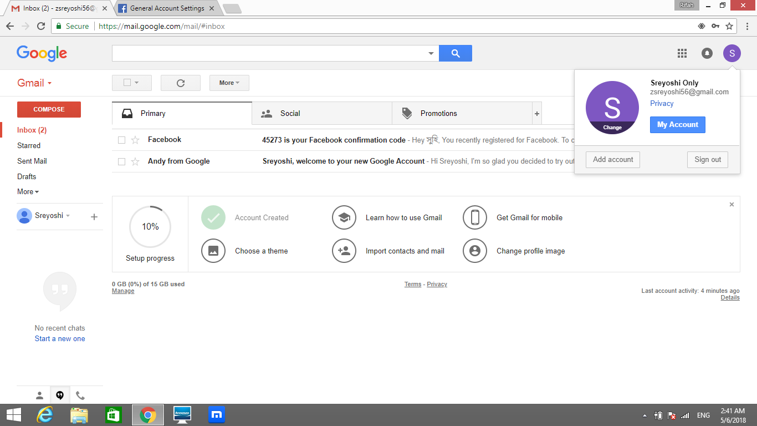The width and height of the screenshot is (757, 426).
Task: Tick the Andy from Google email checkbox
Action: pos(121,161)
